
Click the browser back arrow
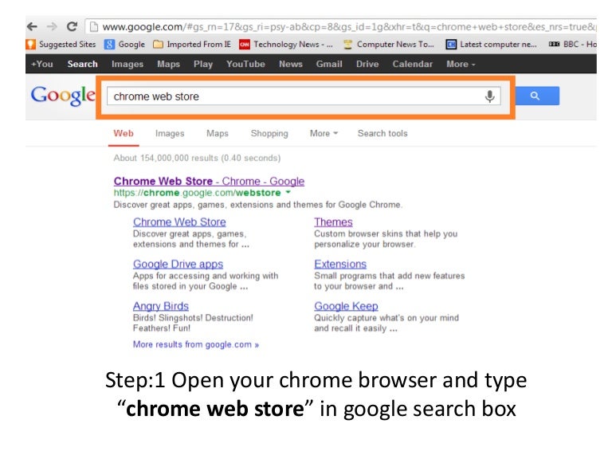32,26
